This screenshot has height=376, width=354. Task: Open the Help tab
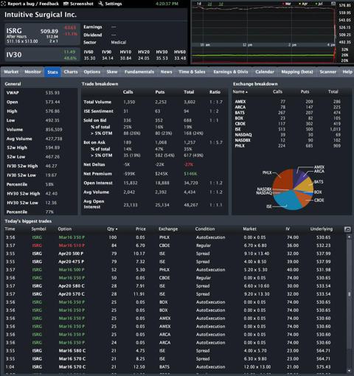pyautogui.click(x=347, y=72)
